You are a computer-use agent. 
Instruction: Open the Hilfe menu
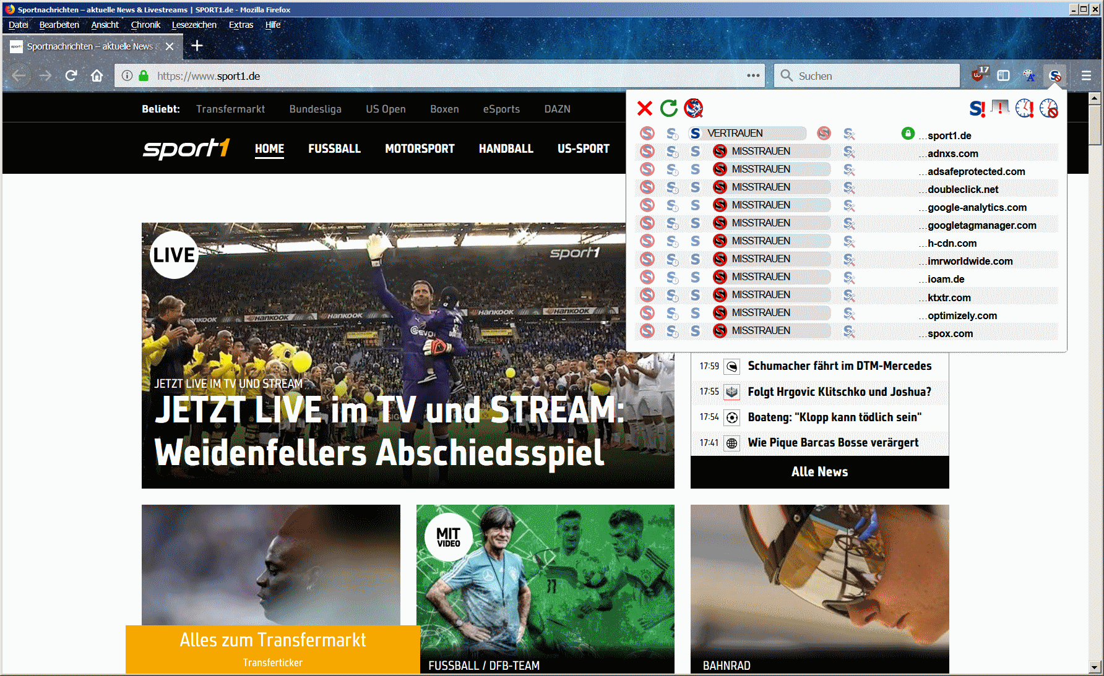[273, 25]
